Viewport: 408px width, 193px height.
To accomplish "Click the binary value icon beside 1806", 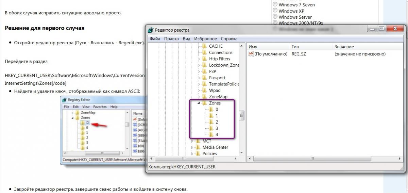I will coord(135,151).
